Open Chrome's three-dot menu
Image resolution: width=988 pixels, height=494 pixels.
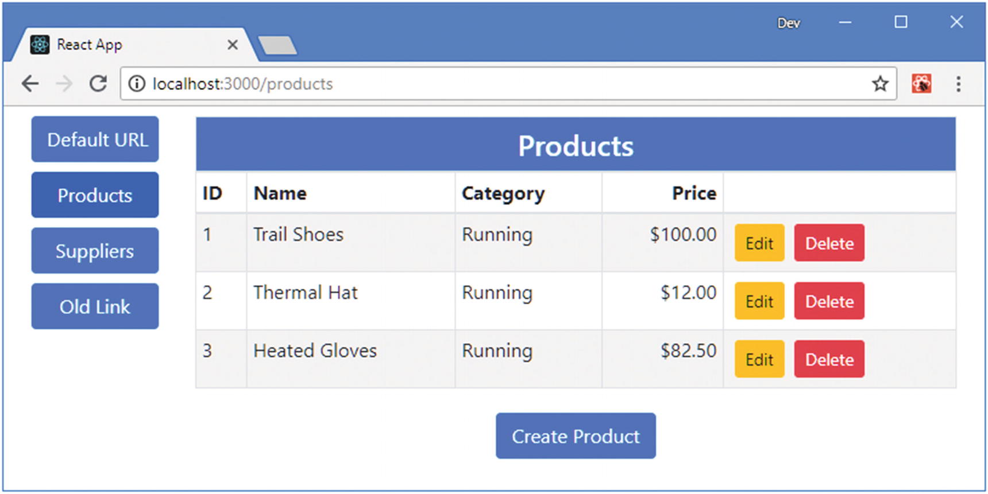[x=958, y=84]
